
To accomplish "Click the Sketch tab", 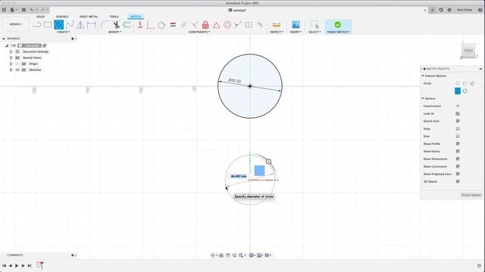I will pos(136,17).
